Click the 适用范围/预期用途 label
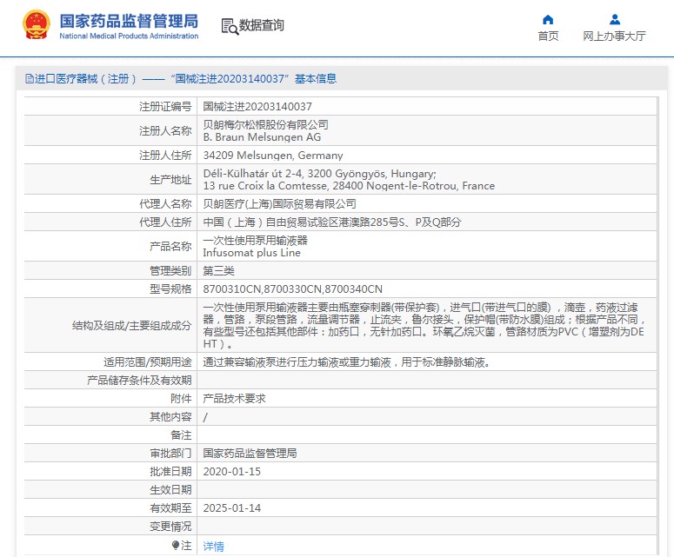This screenshot has height=557, width=674. coord(148,362)
